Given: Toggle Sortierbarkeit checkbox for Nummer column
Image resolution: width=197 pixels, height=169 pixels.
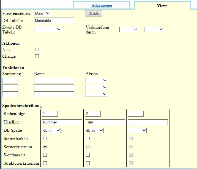Looking at the screenshot, I should tap(45, 139).
